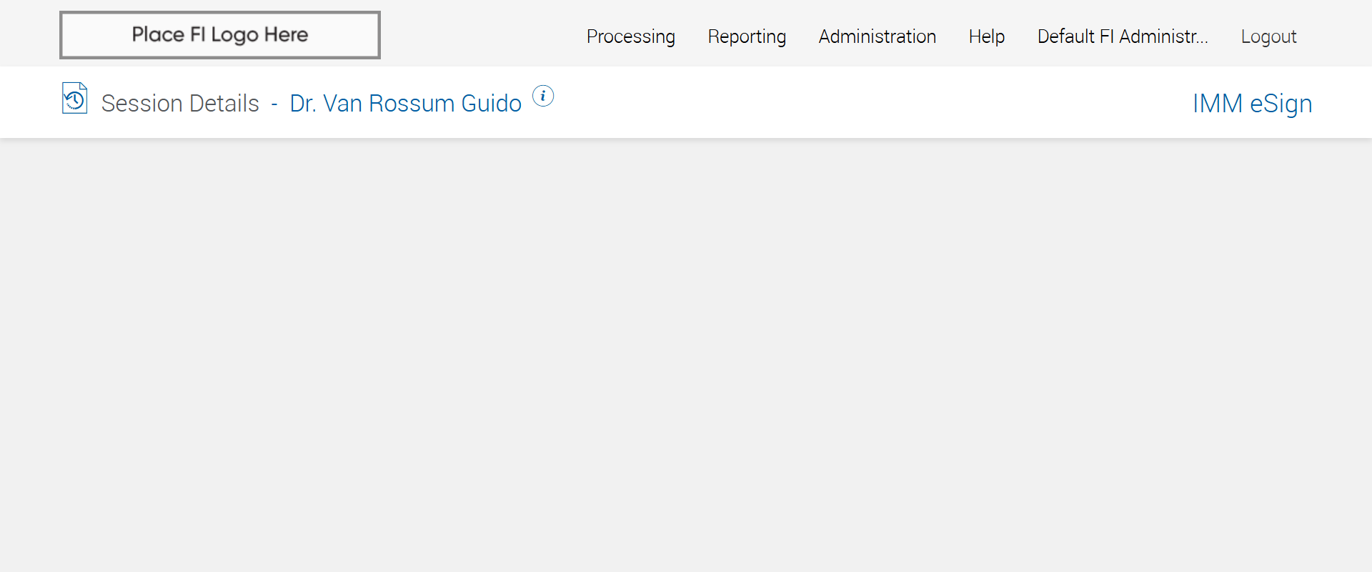Viewport: 1372px width, 572px height.
Task: Click the Place FI Logo Here image
Action: click(220, 35)
